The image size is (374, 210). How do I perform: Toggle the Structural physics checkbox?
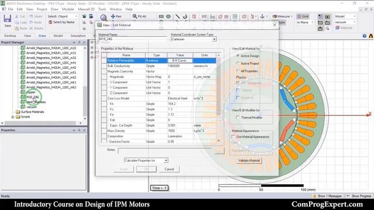[238, 97]
